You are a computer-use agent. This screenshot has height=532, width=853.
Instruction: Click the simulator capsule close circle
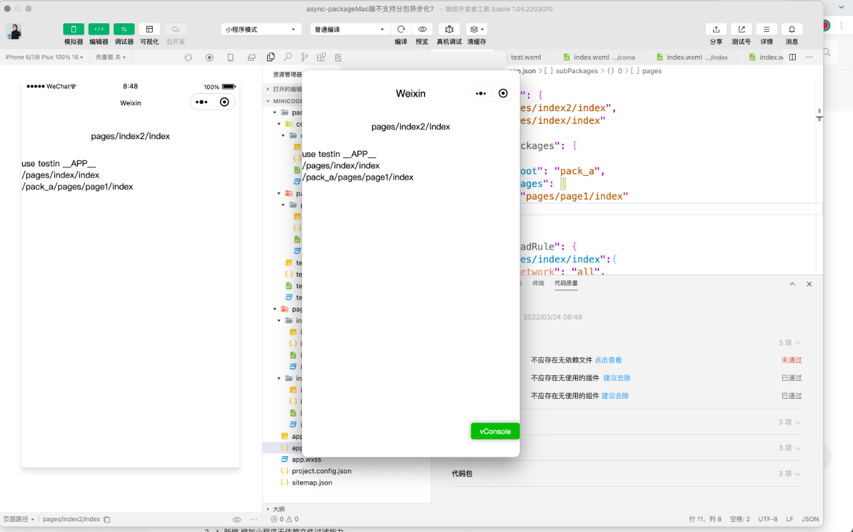click(x=225, y=102)
